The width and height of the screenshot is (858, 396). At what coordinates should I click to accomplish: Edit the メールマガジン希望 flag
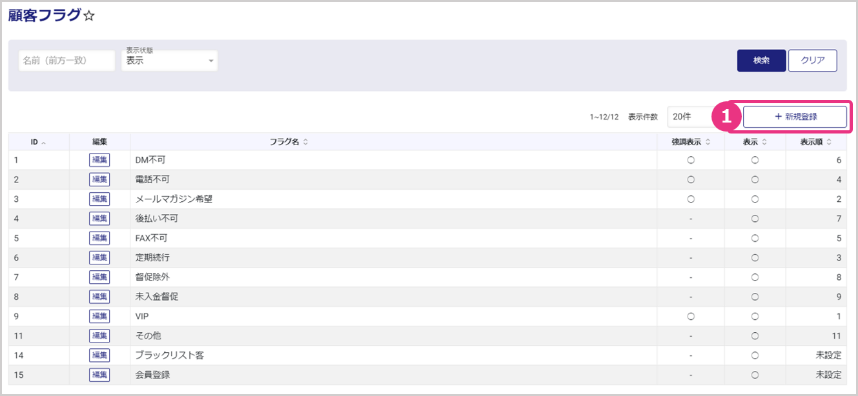[x=99, y=199]
